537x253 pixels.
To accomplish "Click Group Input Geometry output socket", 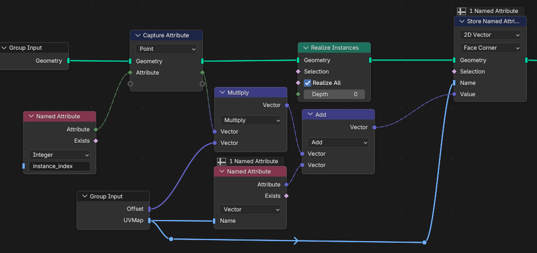I will [68, 61].
